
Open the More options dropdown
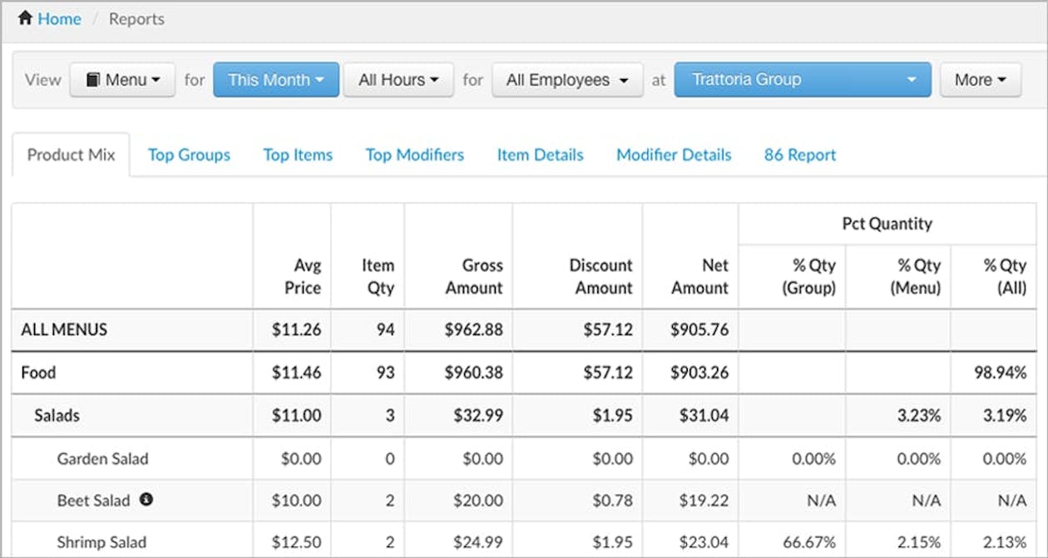pos(980,79)
